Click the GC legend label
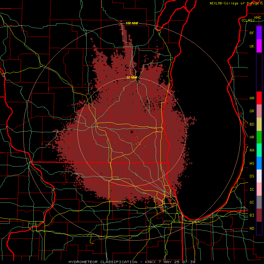264x264 pixels. [252, 202]
